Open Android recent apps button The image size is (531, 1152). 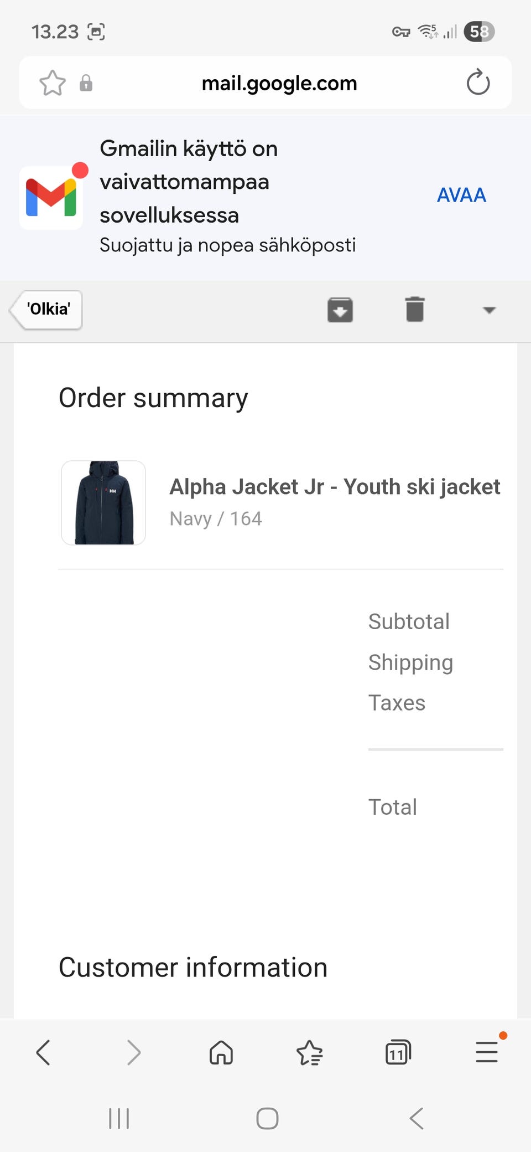(119, 1118)
